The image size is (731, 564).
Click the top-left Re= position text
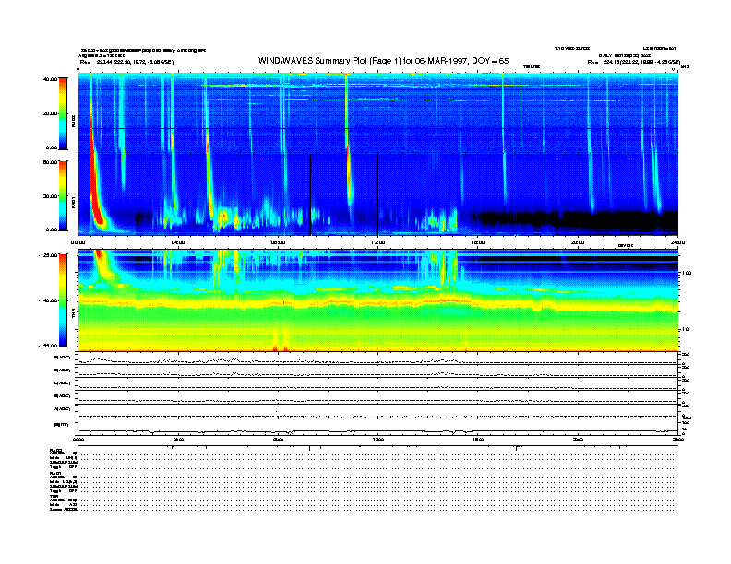pos(126,62)
